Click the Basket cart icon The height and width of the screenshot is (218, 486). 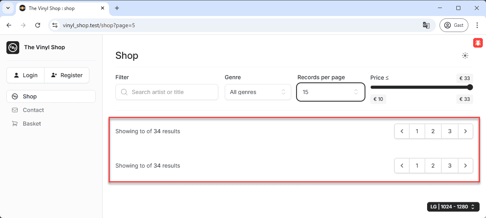(15, 124)
